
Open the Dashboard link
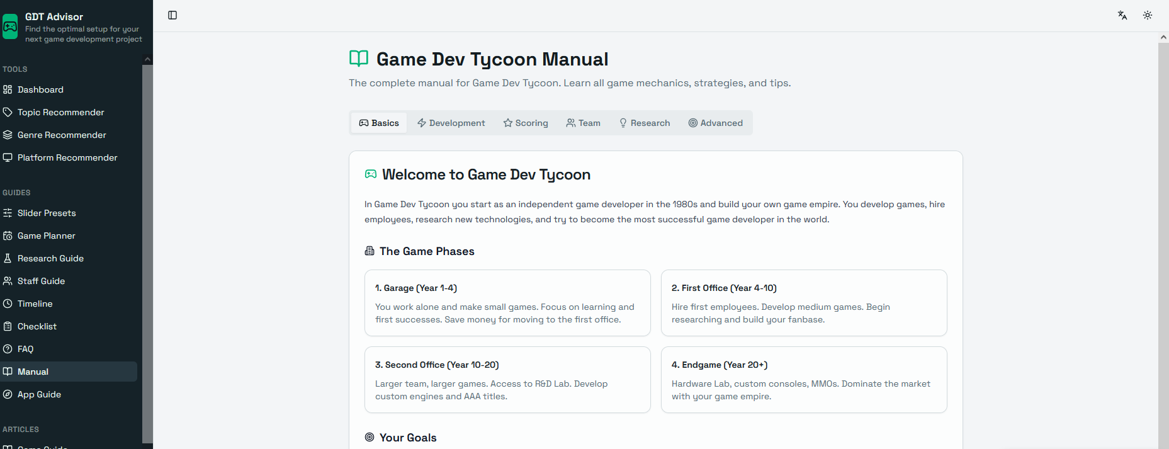click(69, 89)
